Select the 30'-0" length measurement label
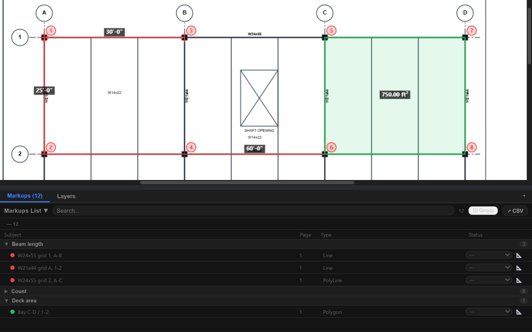The image size is (532, 332). coord(114,32)
